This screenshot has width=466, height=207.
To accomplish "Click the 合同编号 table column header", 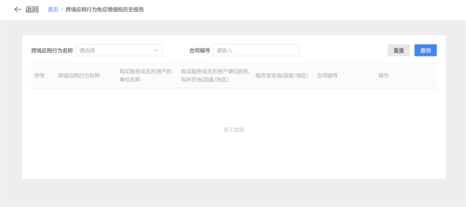I will pyautogui.click(x=327, y=76).
